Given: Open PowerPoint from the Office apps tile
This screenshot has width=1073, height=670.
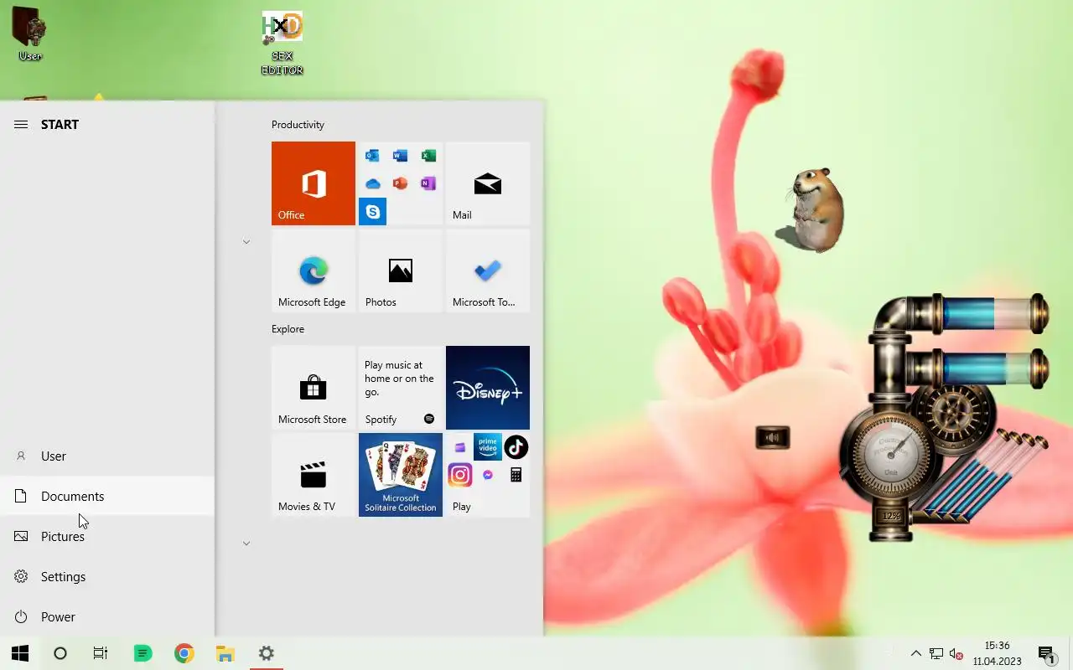Looking at the screenshot, I should coord(400,183).
